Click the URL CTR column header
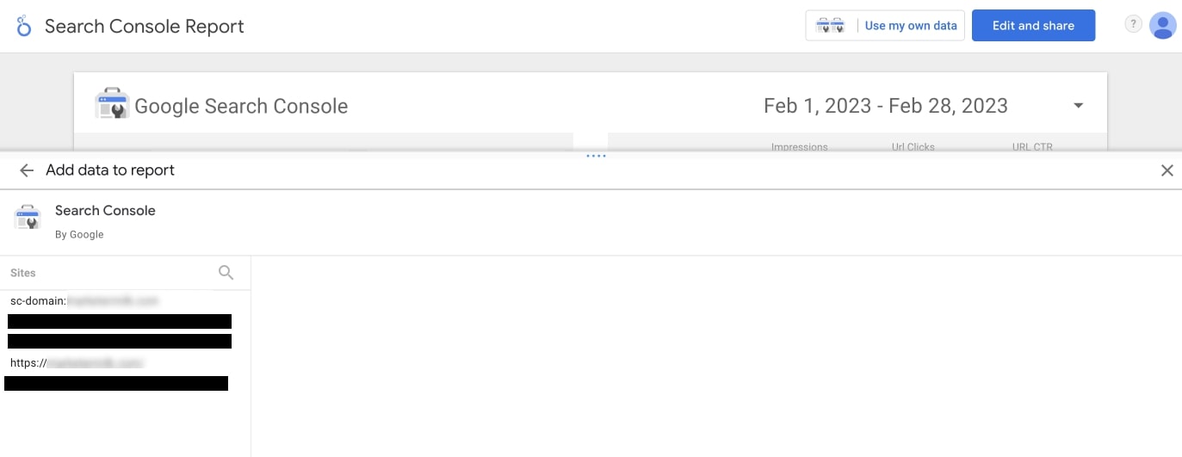The height and width of the screenshot is (457, 1182). (x=1031, y=147)
